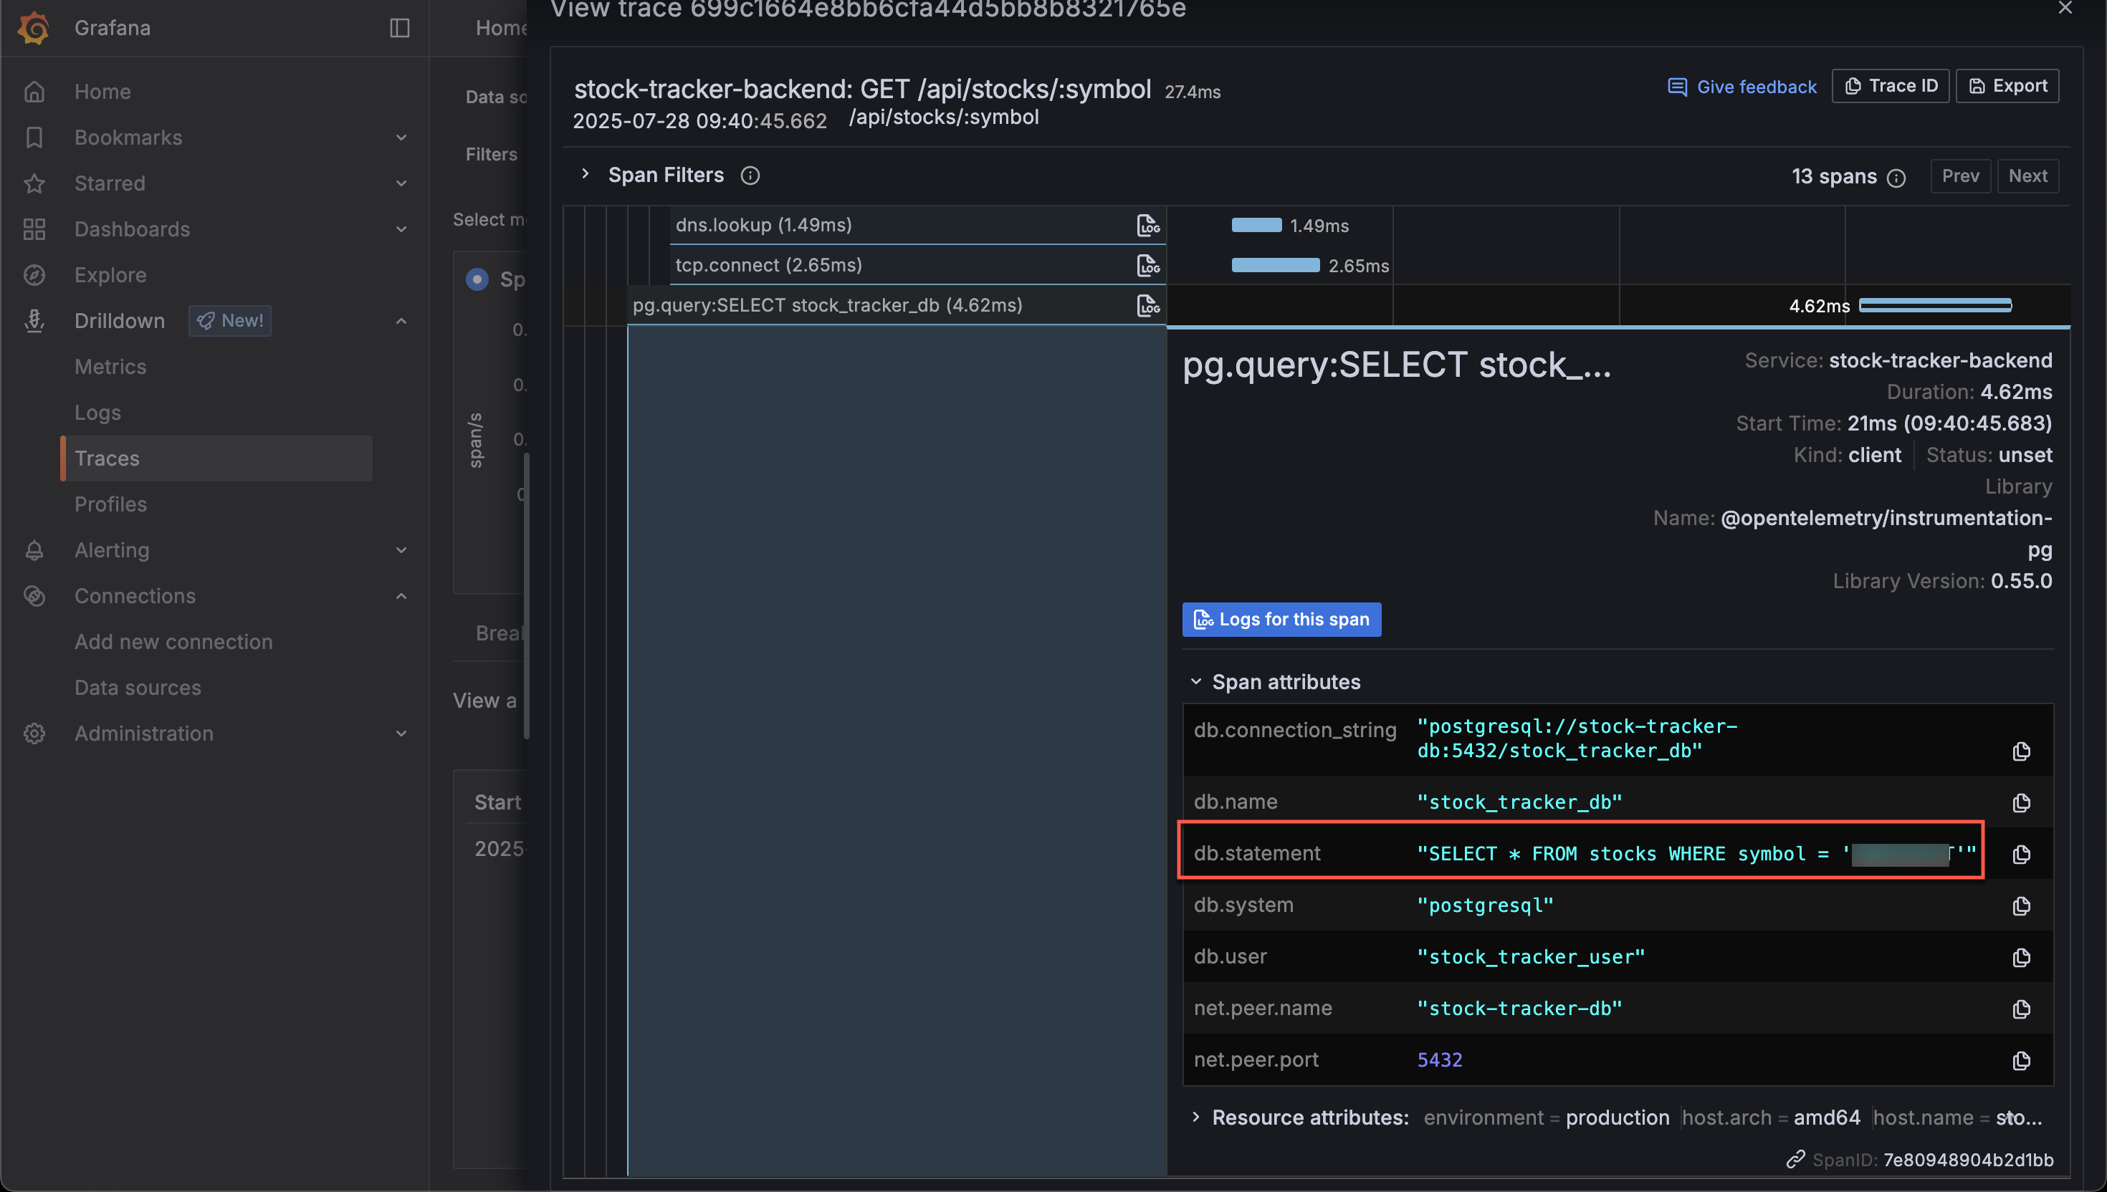This screenshot has width=2107, height=1192.
Task: Open logs icon for tcp.connect span
Action: pos(1148,265)
